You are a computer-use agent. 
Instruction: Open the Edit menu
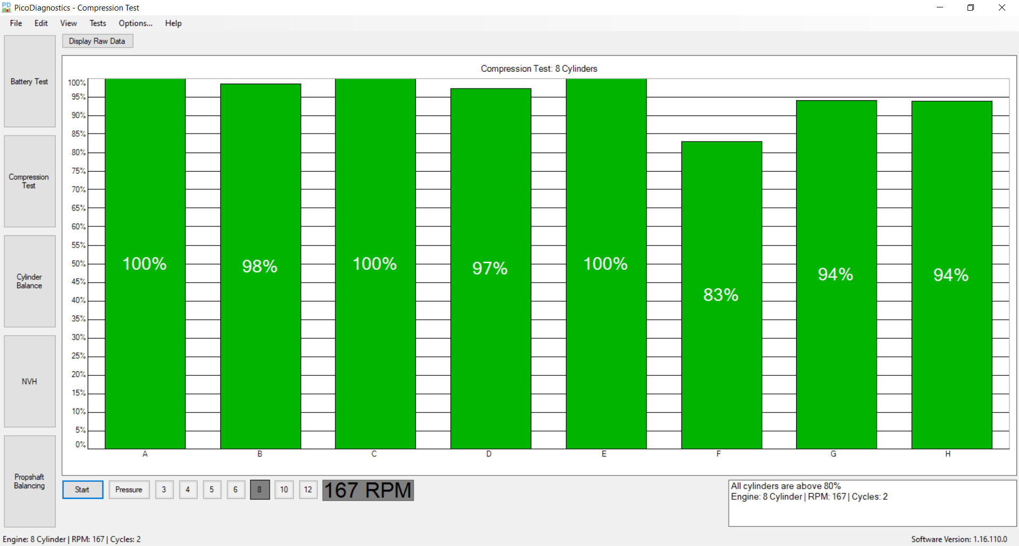(41, 23)
